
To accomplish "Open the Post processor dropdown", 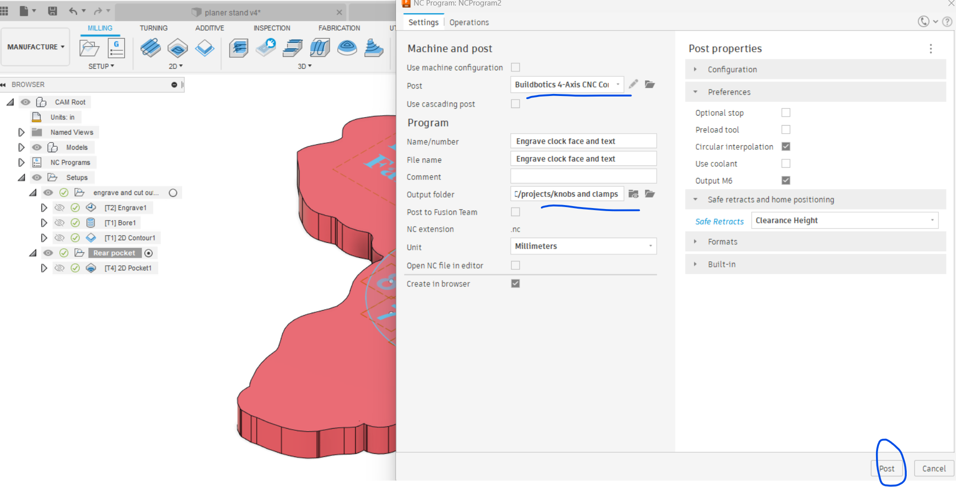I will pos(567,84).
